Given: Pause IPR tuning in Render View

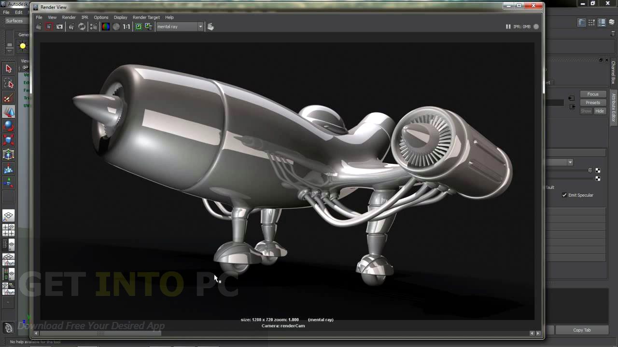Looking at the screenshot, I should coord(508,27).
